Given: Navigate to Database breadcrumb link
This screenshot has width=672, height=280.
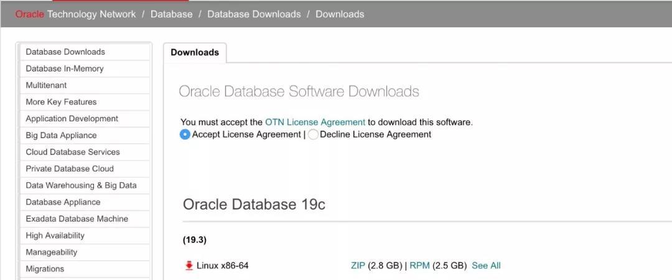Looking at the screenshot, I should click(171, 14).
